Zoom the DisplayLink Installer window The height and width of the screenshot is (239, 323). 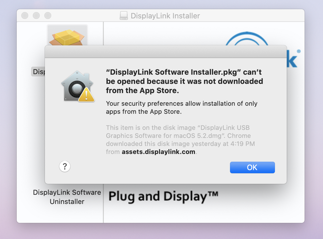48,16
